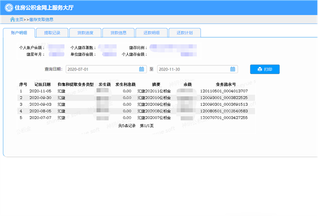Select date cell 2020-08-05

[40, 111]
